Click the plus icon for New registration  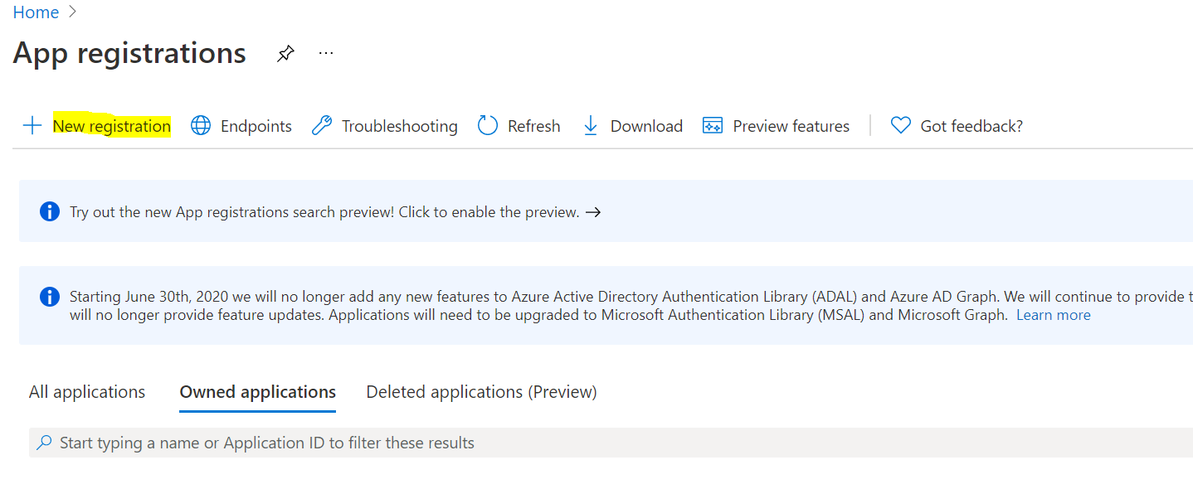32,126
